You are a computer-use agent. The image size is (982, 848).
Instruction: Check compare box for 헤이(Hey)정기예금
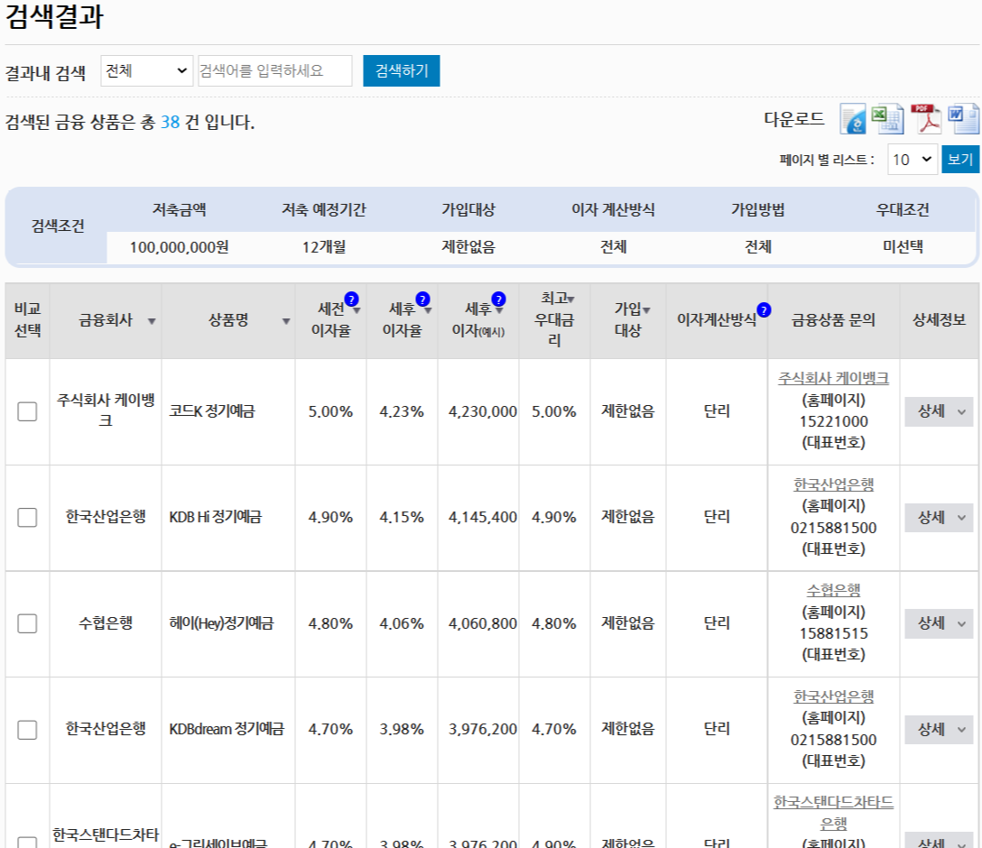pyautogui.click(x=28, y=623)
